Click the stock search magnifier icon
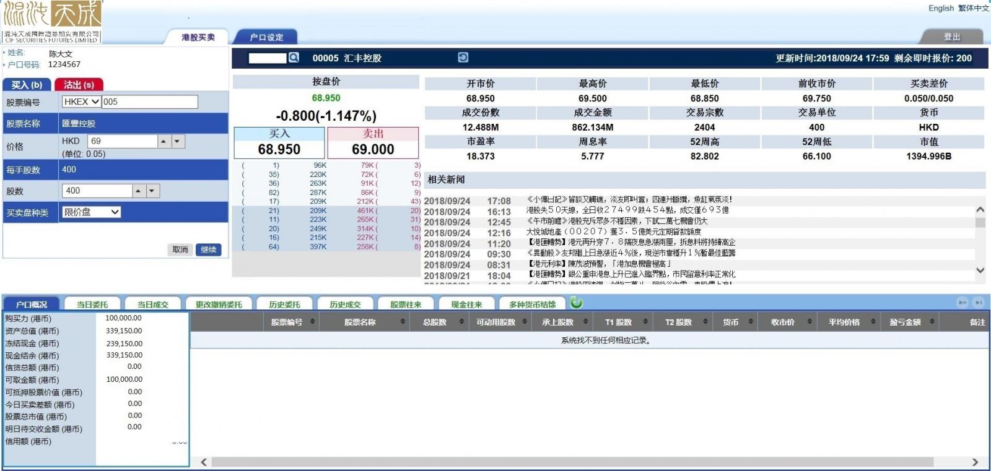 294,58
